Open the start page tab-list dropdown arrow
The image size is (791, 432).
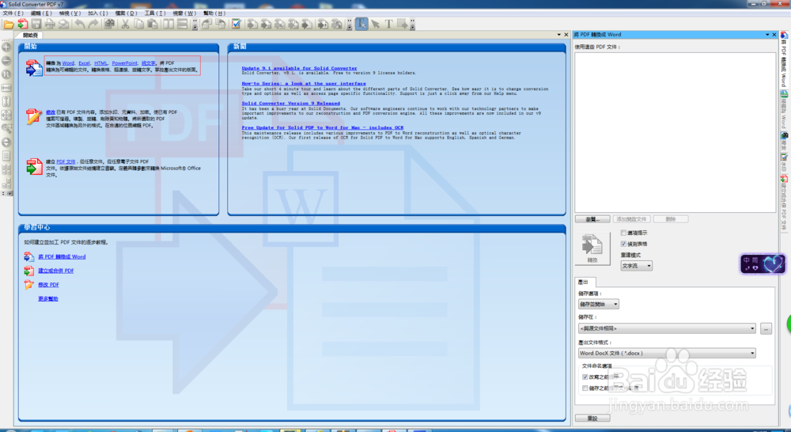(x=559, y=35)
